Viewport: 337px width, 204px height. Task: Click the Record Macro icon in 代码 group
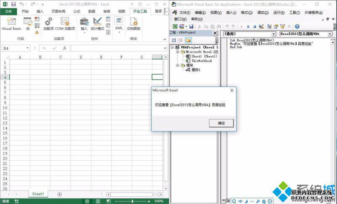tap(37, 19)
